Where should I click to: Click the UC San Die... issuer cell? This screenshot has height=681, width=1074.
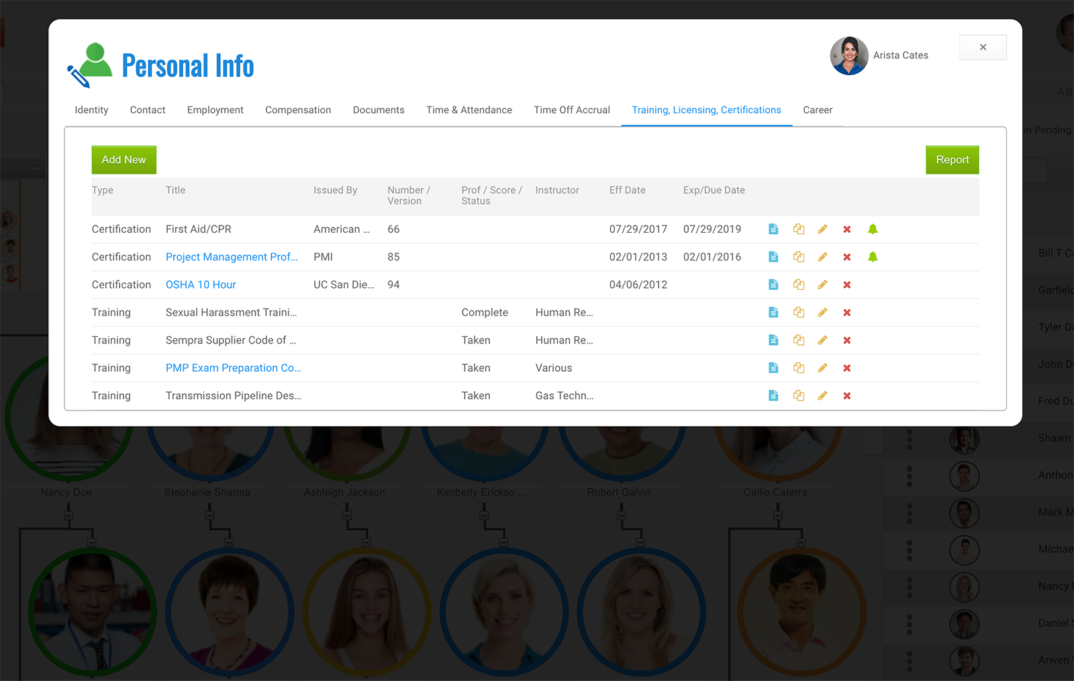344,284
